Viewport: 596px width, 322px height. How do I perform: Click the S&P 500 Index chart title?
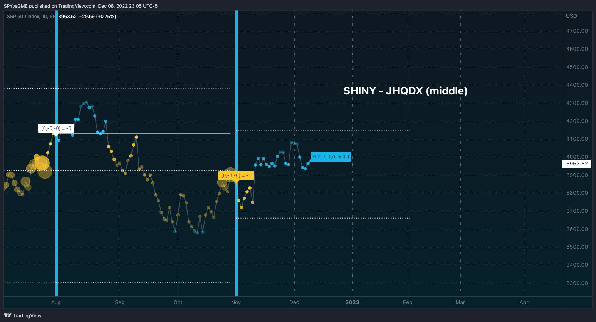[x=31, y=17]
